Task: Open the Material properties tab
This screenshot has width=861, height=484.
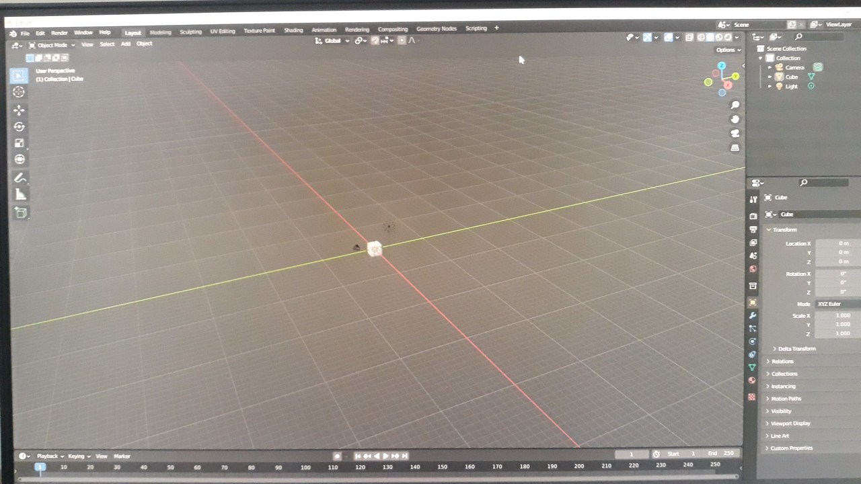Action: tap(753, 380)
